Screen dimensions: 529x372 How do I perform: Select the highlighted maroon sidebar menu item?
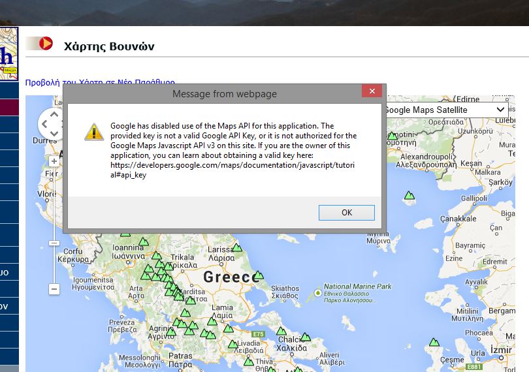(9, 108)
